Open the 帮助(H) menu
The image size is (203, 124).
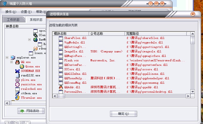pos(41,12)
